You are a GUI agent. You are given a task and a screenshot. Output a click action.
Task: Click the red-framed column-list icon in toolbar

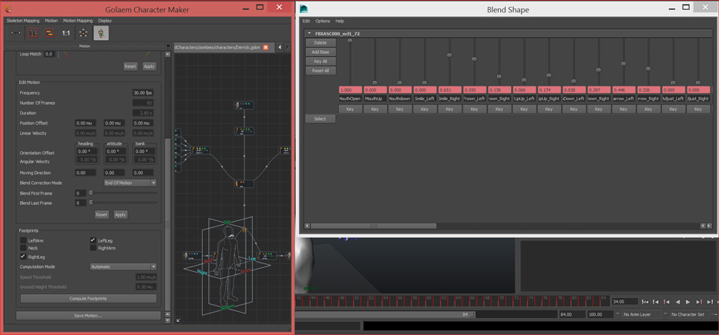(33, 33)
